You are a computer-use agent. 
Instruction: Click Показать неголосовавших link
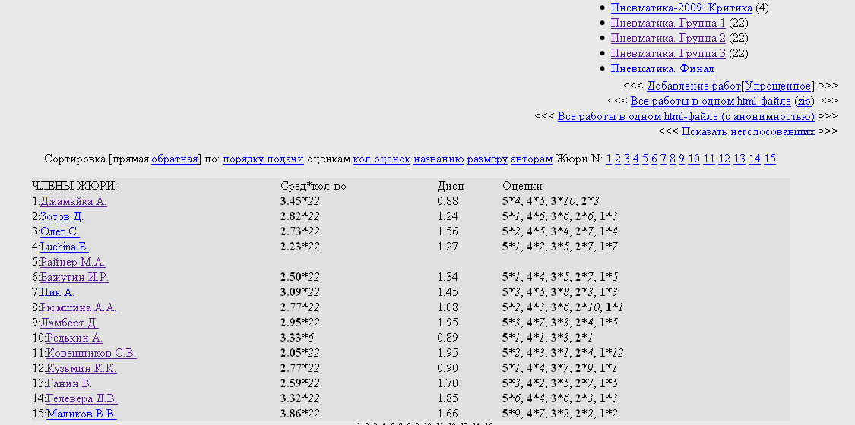[x=748, y=131]
